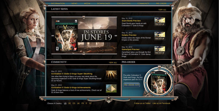View all Latest News items
The height and width of the screenshot is (111, 219).
click(x=162, y=10)
